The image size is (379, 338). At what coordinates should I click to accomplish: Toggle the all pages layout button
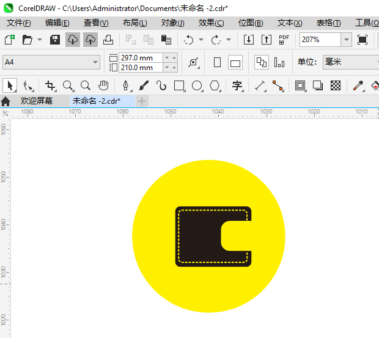(261, 62)
